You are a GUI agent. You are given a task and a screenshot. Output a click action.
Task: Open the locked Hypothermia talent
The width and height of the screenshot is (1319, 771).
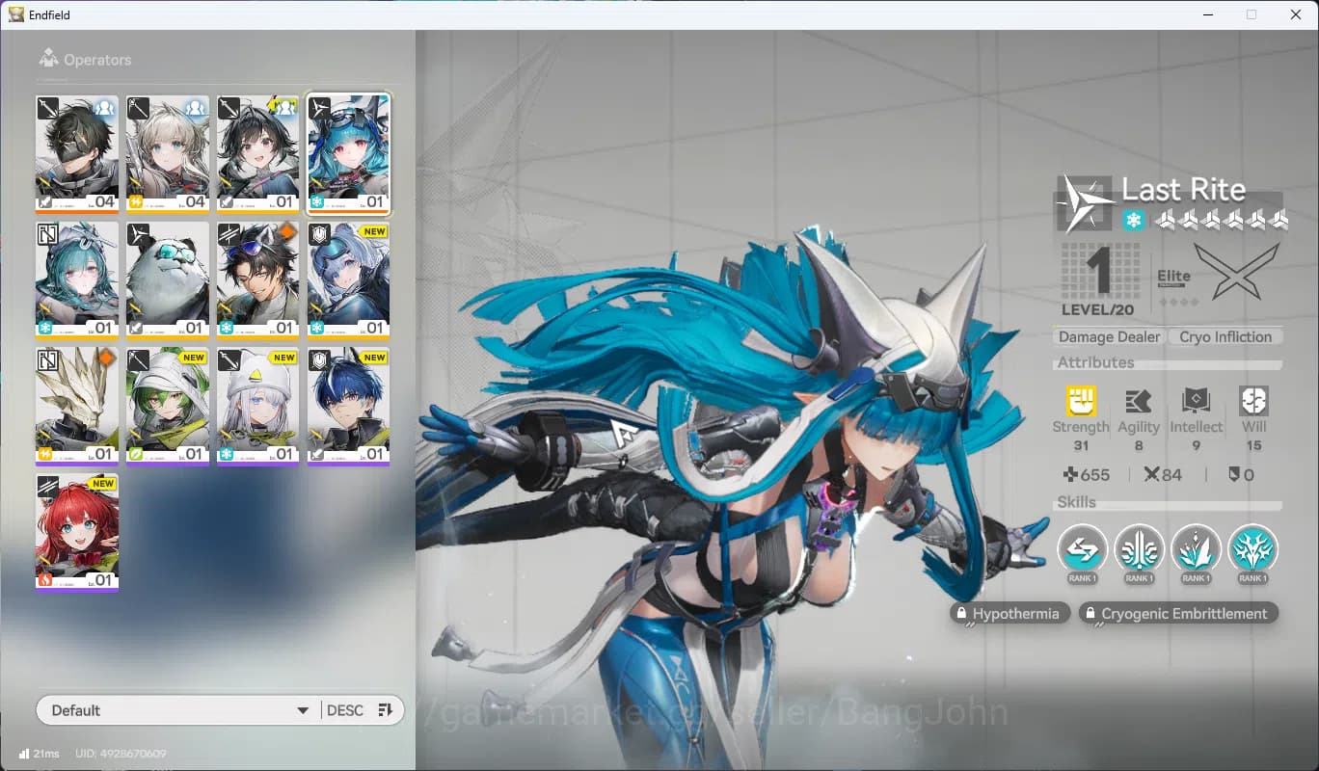1009,614
